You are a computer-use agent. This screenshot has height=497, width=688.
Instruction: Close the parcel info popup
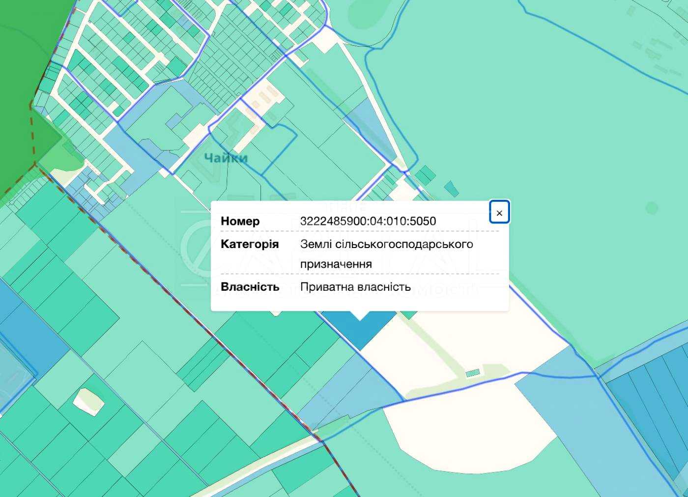(x=499, y=213)
